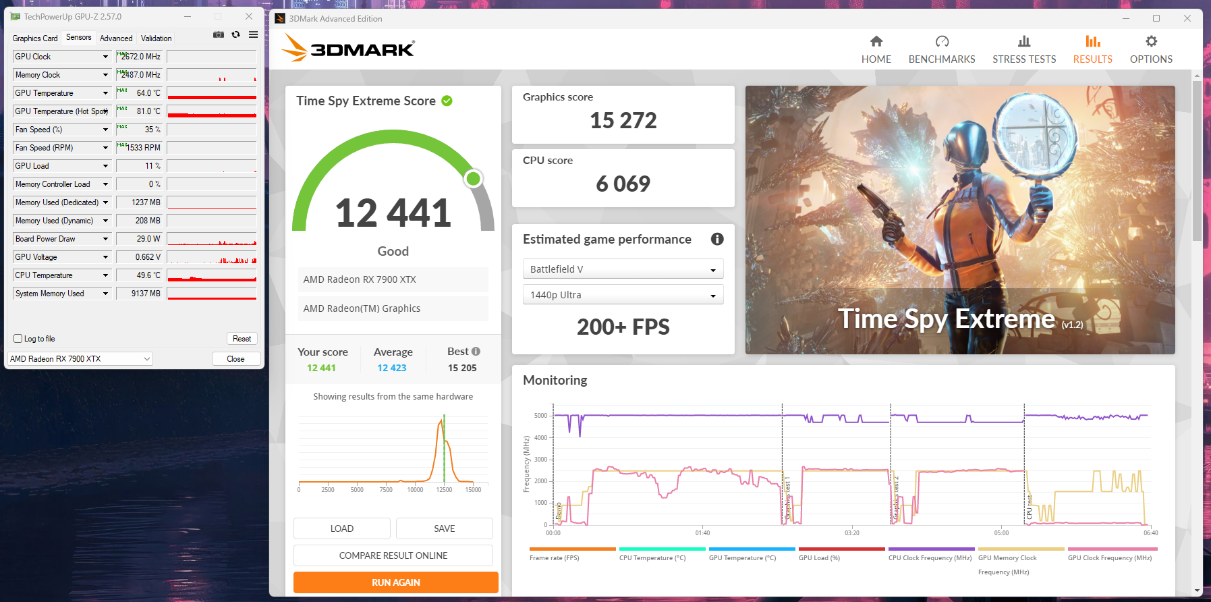Open the Benchmarks gauge icon
Viewport: 1211px width, 602px height.
(942, 41)
